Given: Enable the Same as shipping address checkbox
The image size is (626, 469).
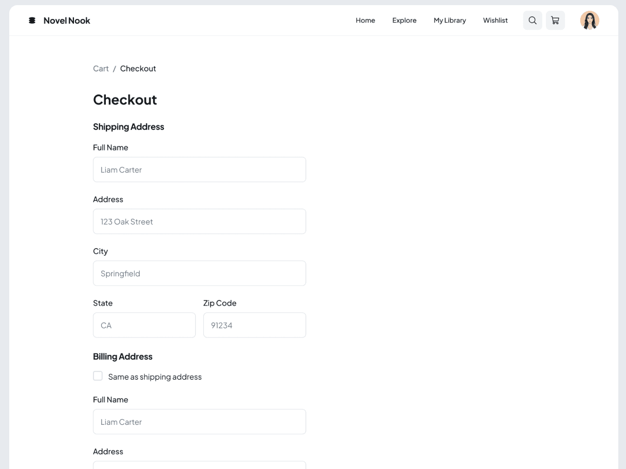Looking at the screenshot, I should [98, 376].
